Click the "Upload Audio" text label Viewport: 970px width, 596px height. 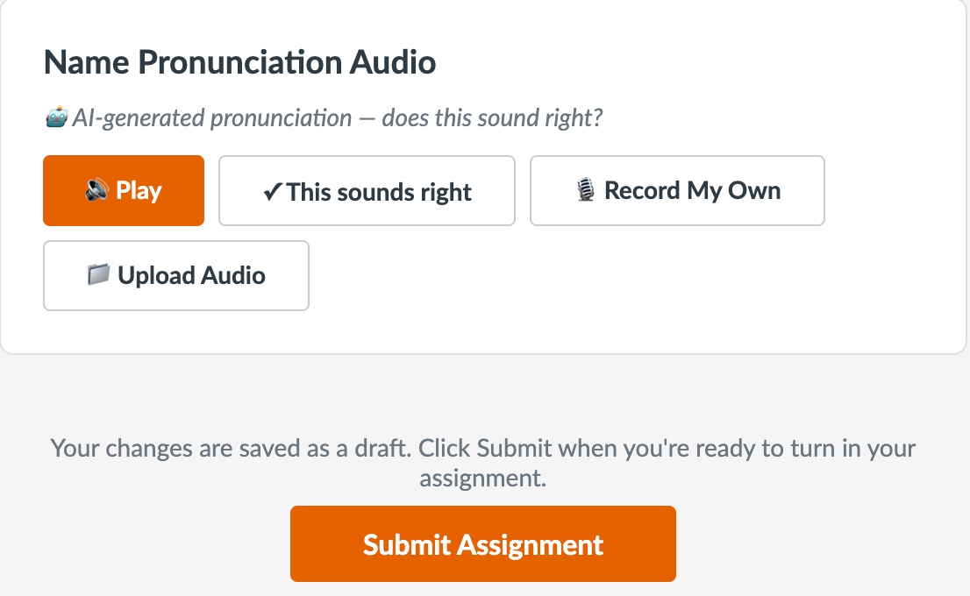tap(191, 276)
